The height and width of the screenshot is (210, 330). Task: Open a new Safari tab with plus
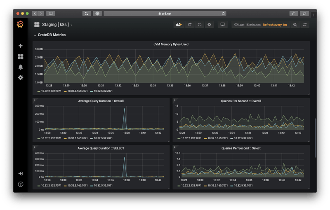313,15
